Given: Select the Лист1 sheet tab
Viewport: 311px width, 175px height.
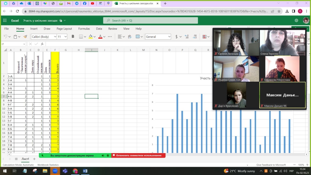Looking at the screenshot, I should pos(25,159).
